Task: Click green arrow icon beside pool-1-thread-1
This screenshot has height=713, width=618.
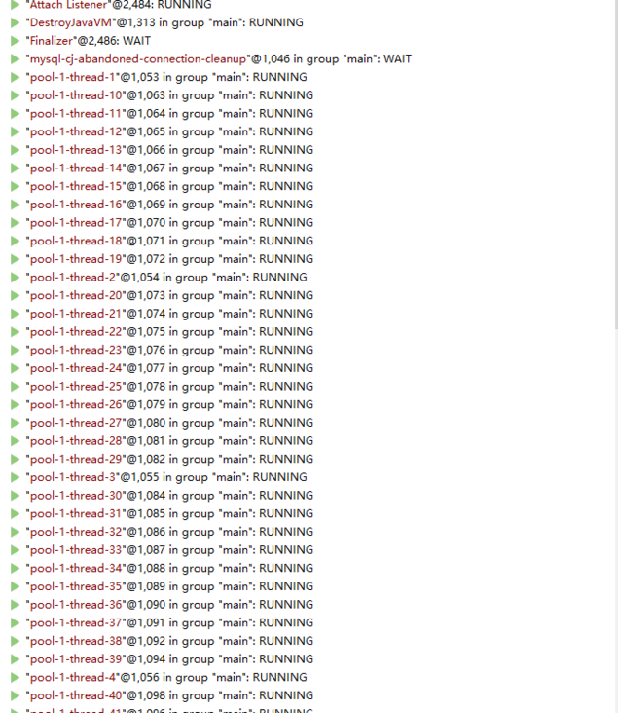Action: pyautogui.click(x=15, y=77)
